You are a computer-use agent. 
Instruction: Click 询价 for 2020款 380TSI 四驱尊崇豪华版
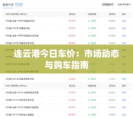(x=124, y=79)
